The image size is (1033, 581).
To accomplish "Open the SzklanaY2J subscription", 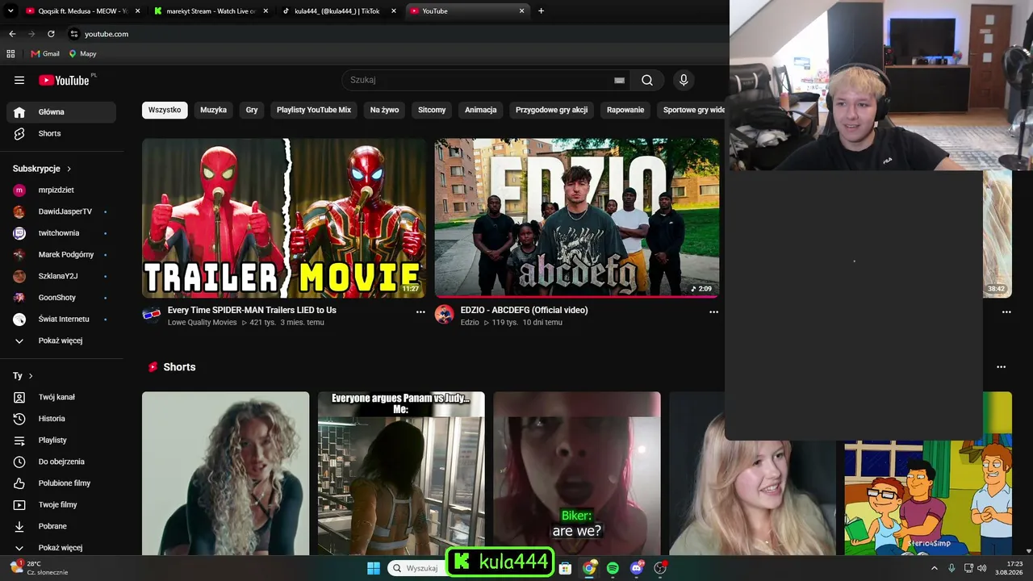I will click(x=61, y=276).
